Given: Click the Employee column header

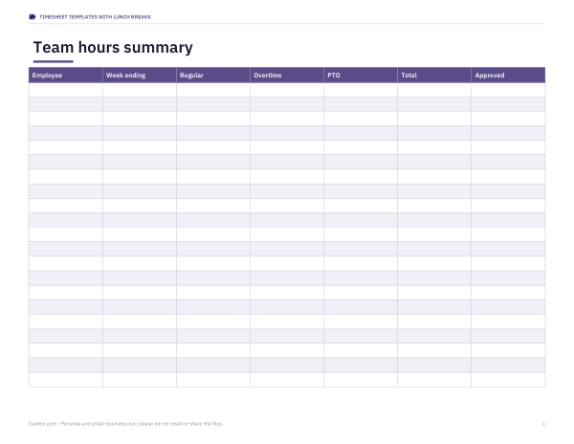Looking at the screenshot, I should pos(65,75).
